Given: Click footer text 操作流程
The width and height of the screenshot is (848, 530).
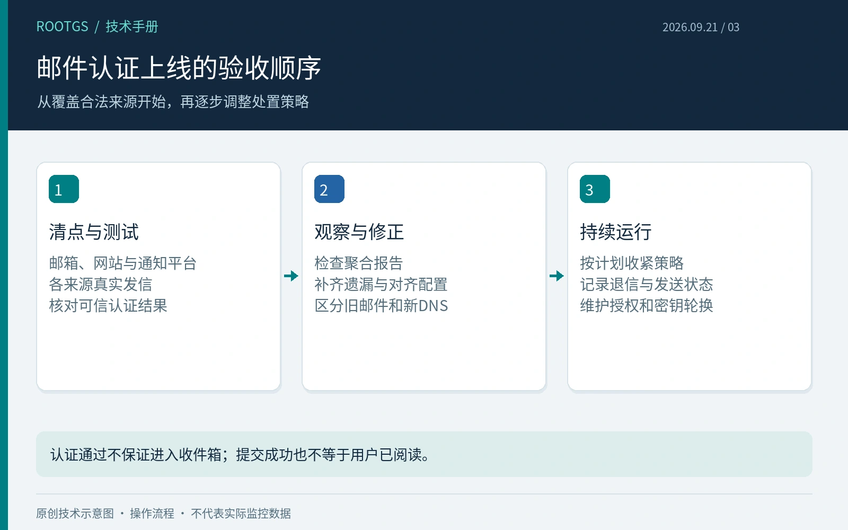Looking at the screenshot, I should 152,513.
